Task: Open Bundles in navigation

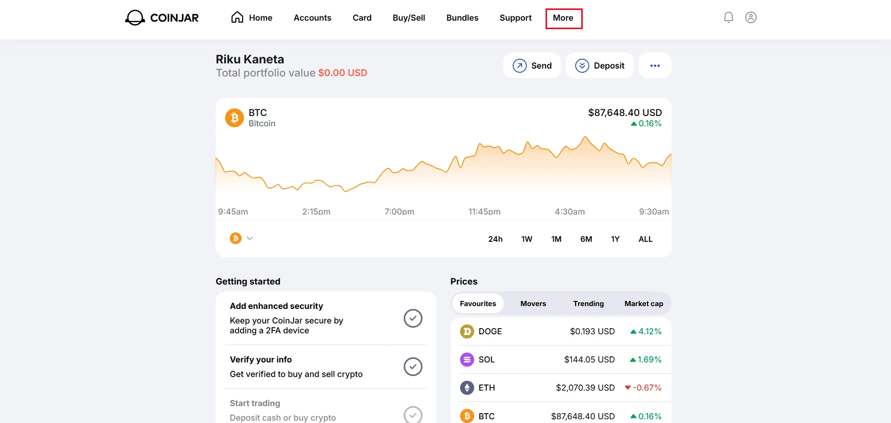Action: [462, 18]
